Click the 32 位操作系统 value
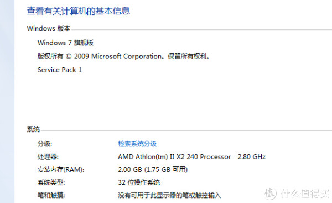The width and height of the screenshot is (332, 203). [x=139, y=182]
